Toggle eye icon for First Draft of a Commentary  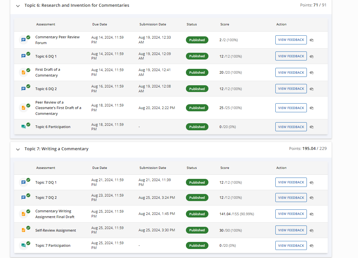312,73
